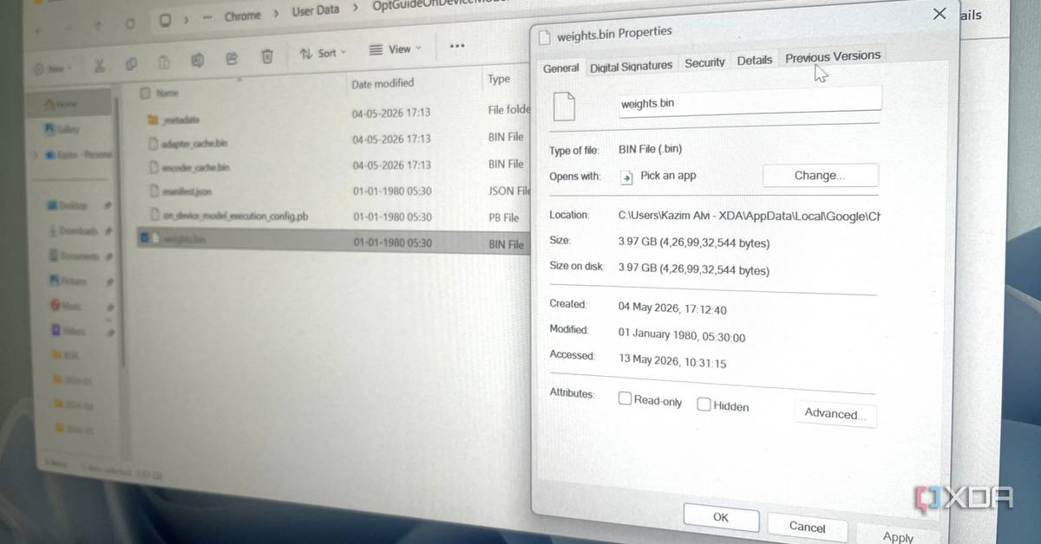
Task: Click the weights.bin filename text field
Action: pyautogui.click(x=750, y=103)
